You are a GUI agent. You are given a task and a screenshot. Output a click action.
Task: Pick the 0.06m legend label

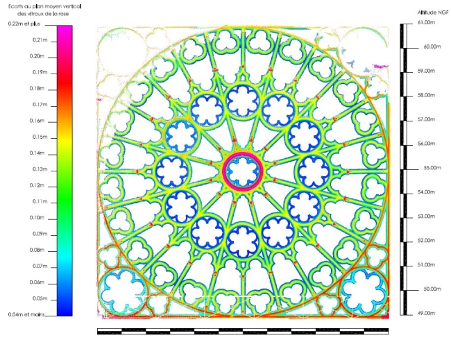[x=37, y=282]
